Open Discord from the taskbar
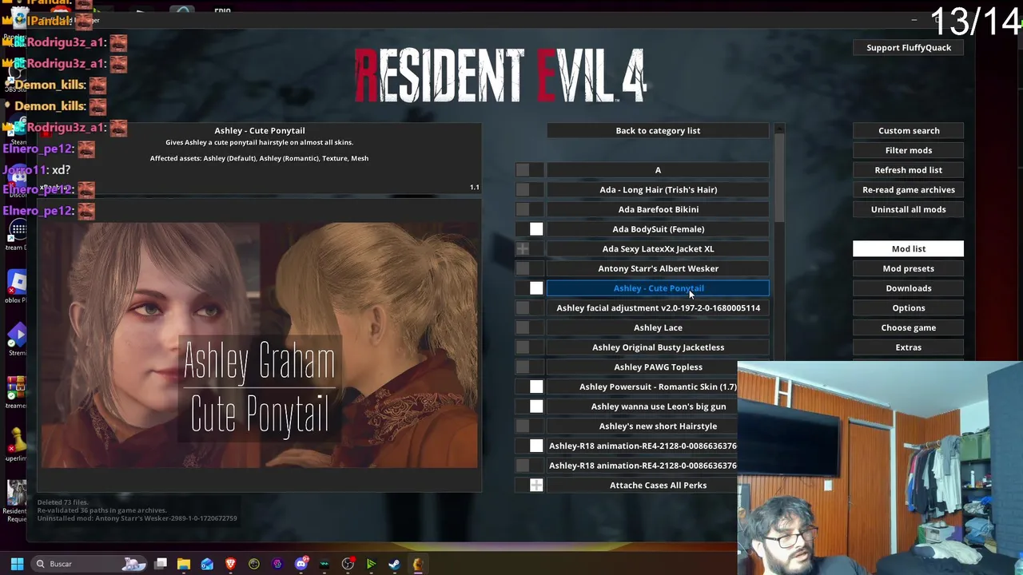This screenshot has width=1023, height=575. (301, 564)
